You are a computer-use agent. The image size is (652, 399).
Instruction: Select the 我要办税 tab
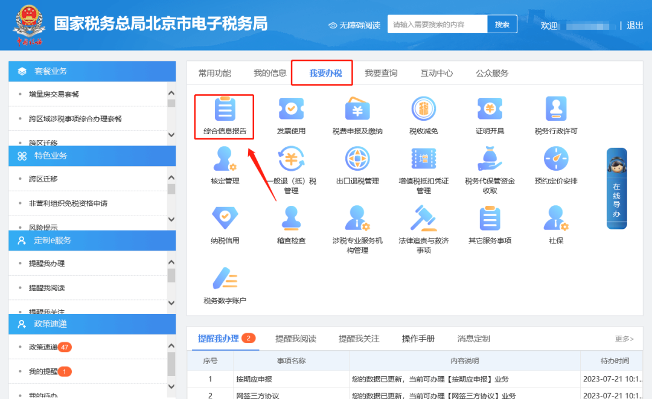point(325,73)
